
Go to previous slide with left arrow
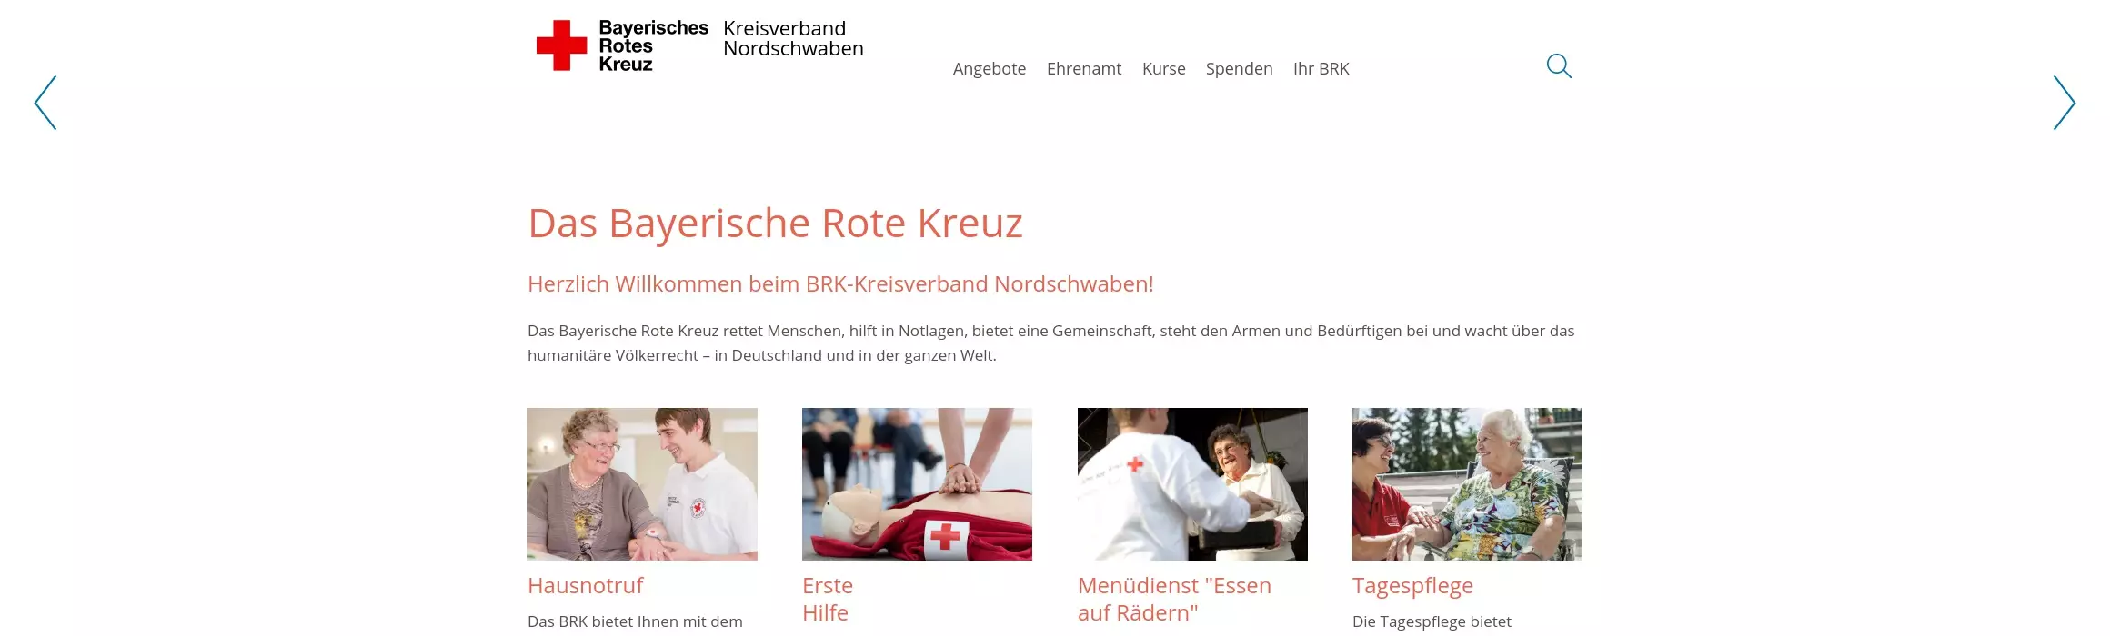click(45, 103)
